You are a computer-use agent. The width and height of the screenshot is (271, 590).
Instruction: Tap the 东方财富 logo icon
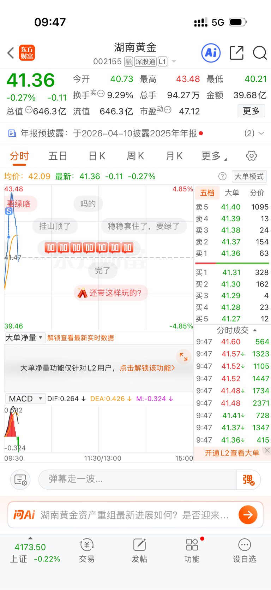pyautogui.click(x=27, y=53)
